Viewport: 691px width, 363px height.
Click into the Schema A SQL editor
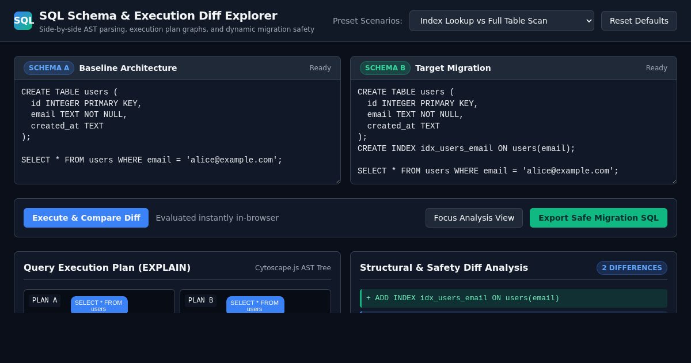177,132
